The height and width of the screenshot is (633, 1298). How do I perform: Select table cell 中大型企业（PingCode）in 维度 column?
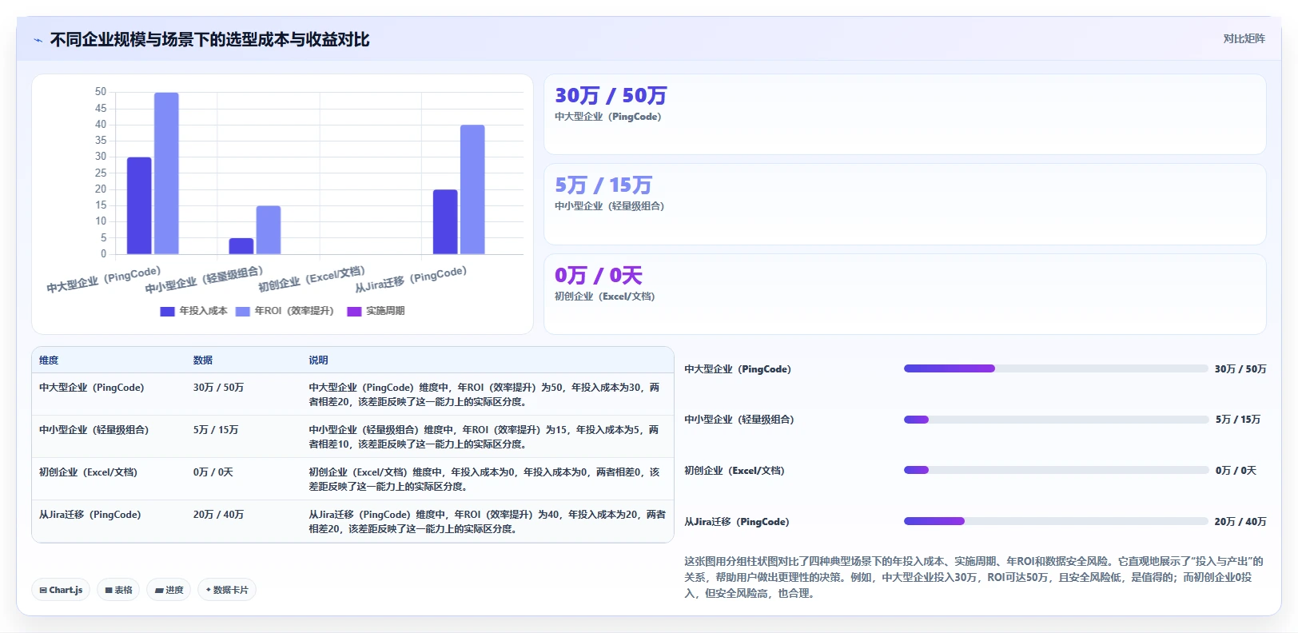coord(92,388)
